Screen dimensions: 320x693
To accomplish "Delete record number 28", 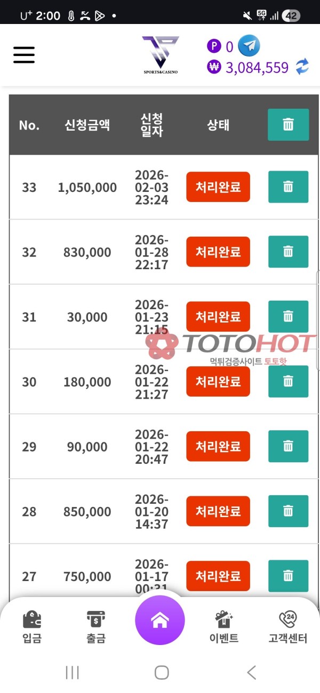I will click(288, 511).
